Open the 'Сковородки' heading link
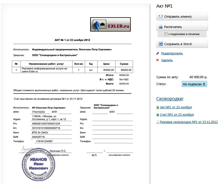Screen dimensions: 220x184 click(x=170, y=99)
